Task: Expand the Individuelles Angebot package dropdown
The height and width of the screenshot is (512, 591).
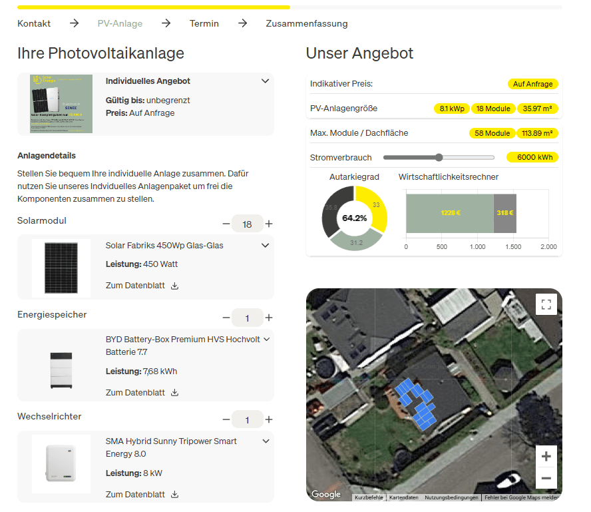Action: point(266,81)
